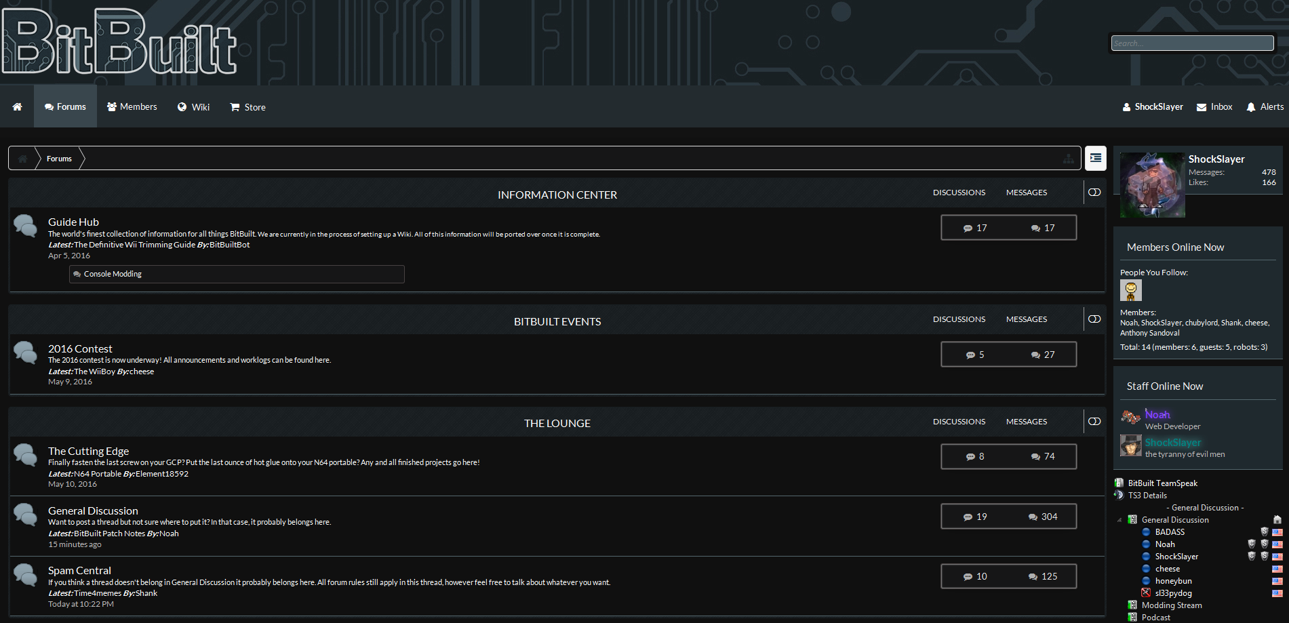Click the large ShockSlayer avatar in sidebar
This screenshot has width=1289, height=623.
[x=1153, y=185]
